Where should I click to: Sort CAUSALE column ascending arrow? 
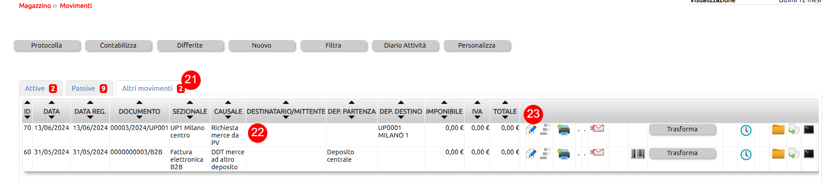click(228, 102)
